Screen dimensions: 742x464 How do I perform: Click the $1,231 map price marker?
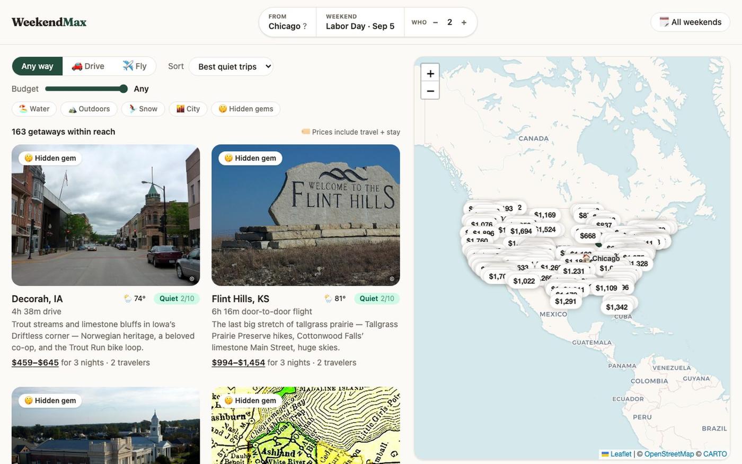[574, 271]
